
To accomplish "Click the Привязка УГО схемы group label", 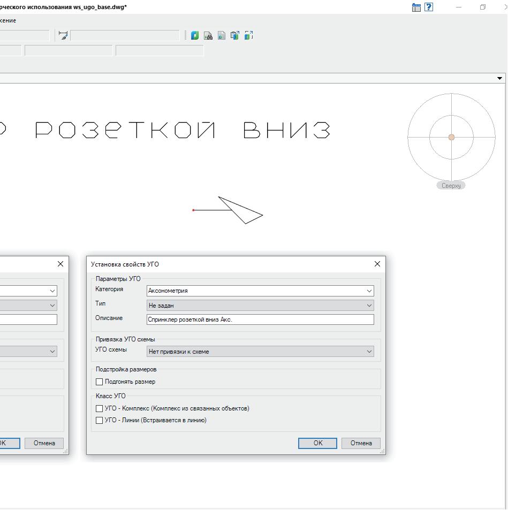I will click(x=125, y=339).
